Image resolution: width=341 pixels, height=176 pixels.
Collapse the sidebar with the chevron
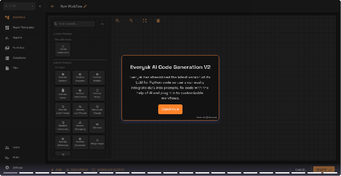40,6
